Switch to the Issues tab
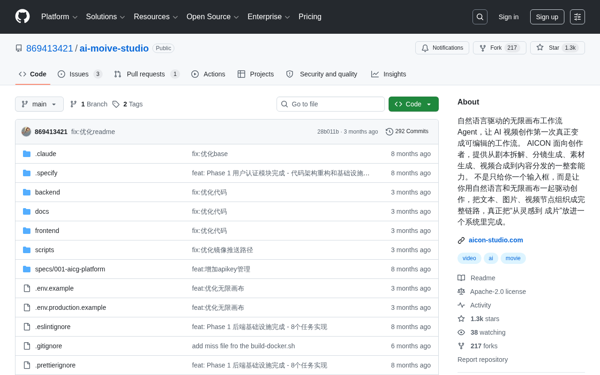The image size is (600, 375). pos(80,74)
